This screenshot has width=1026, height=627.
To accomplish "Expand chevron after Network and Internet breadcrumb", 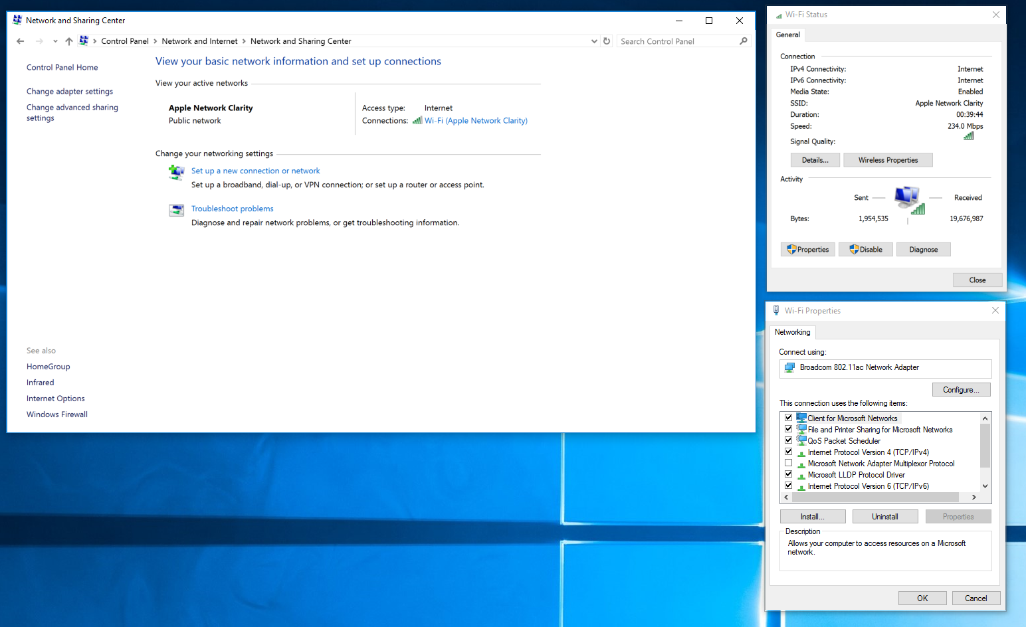I will point(244,41).
